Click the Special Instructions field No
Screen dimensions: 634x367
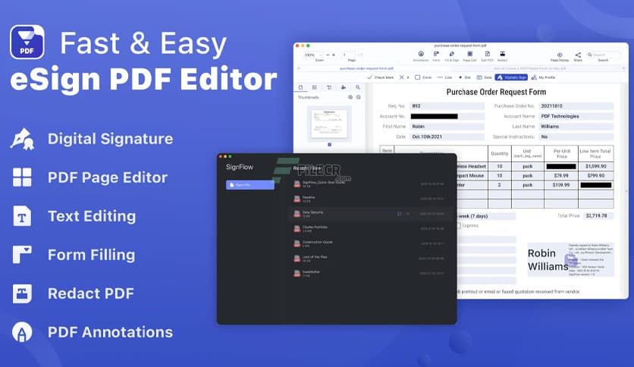(576, 136)
